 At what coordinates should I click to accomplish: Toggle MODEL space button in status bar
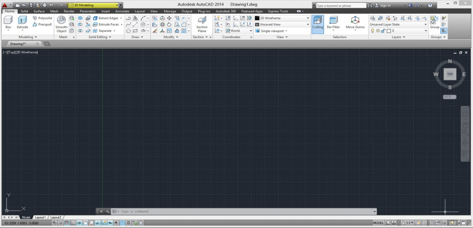point(378,223)
